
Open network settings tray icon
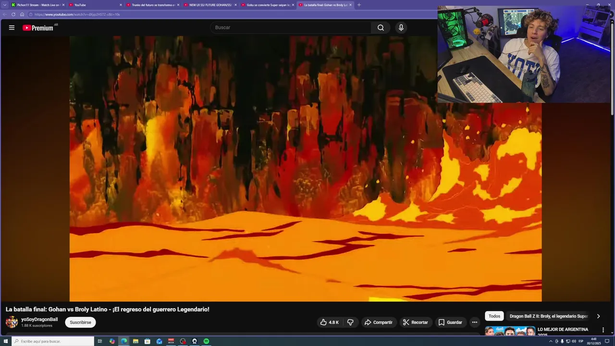(568, 341)
